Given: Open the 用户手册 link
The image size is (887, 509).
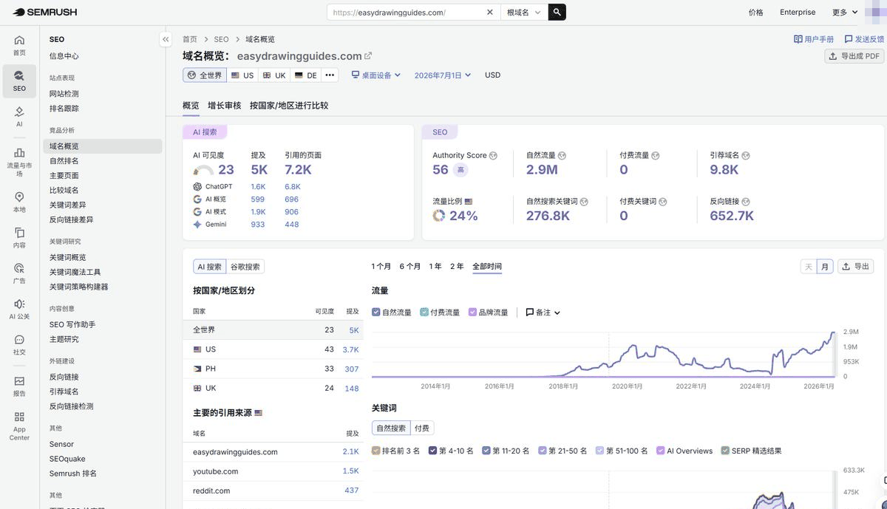Looking at the screenshot, I should [814, 39].
